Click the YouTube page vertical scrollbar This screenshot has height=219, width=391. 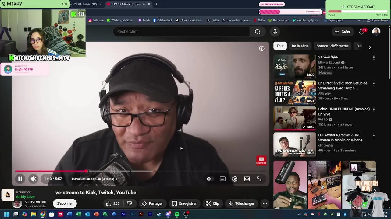(389, 53)
